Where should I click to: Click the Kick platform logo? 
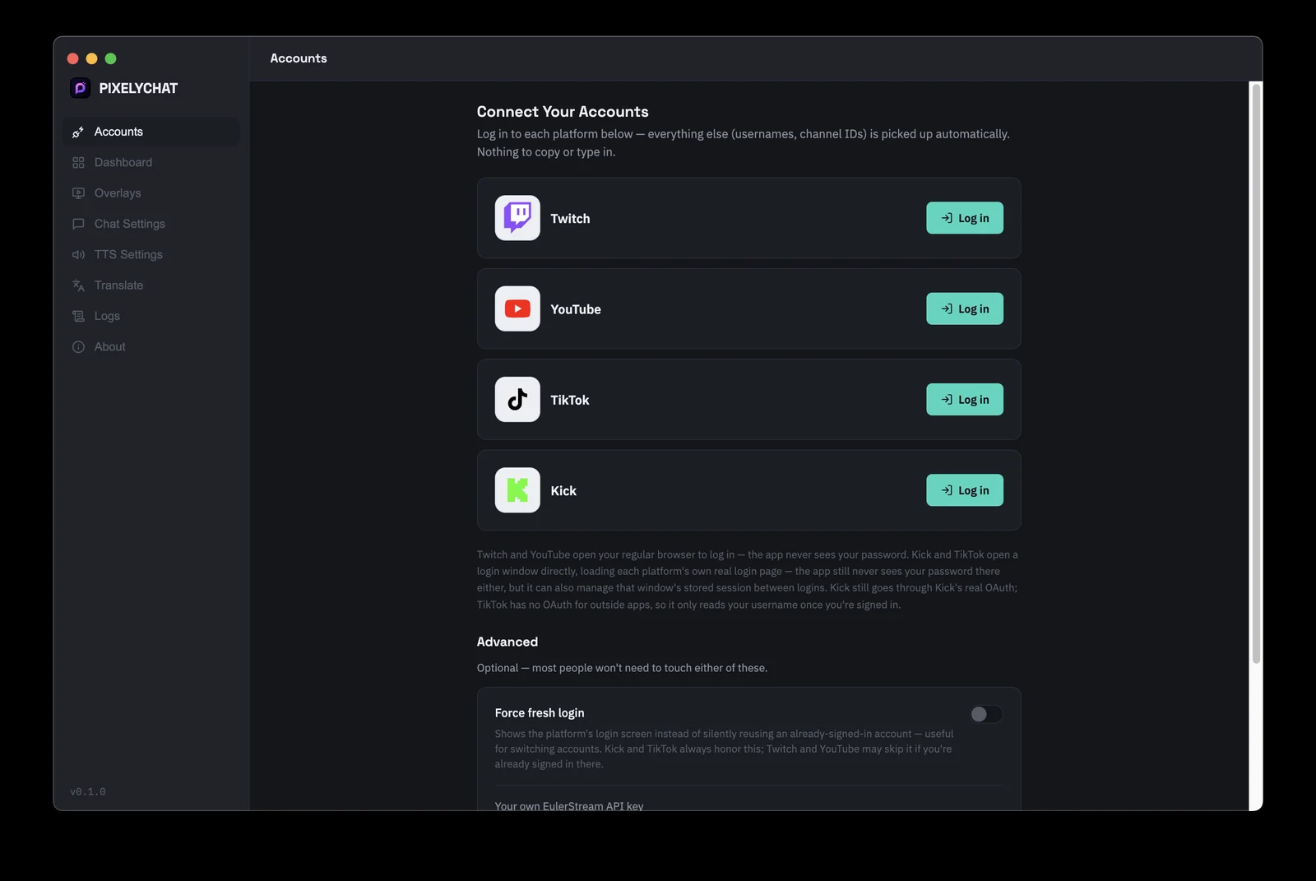(517, 490)
